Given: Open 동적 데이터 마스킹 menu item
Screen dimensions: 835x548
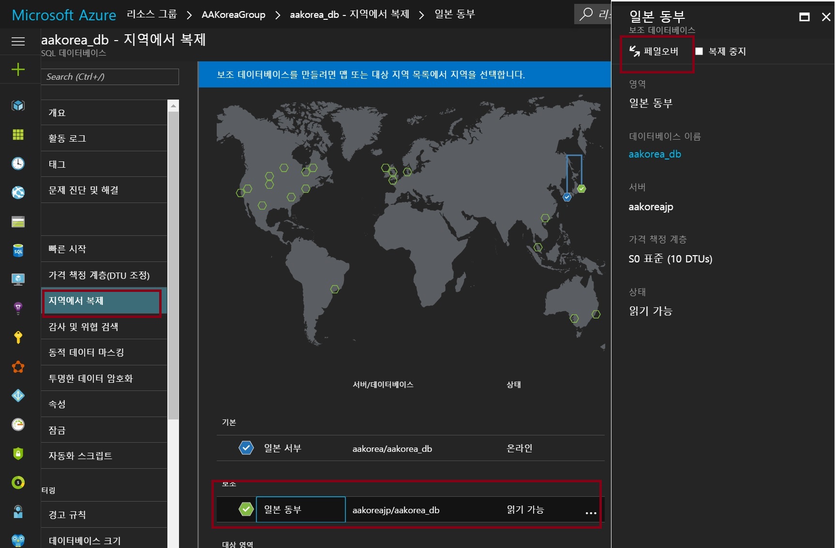Looking at the screenshot, I should 104,352.
